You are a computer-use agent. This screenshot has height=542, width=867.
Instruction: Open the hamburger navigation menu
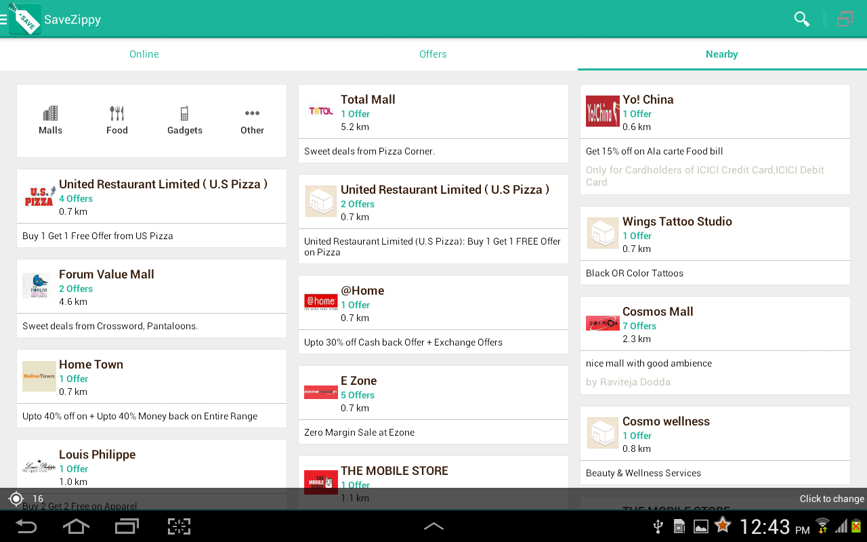pyautogui.click(x=3, y=20)
